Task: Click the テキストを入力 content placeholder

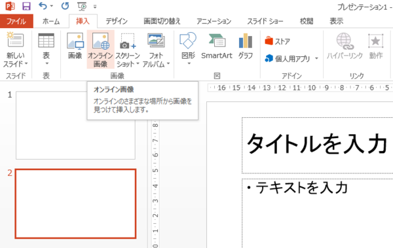Action: tap(317, 213)
